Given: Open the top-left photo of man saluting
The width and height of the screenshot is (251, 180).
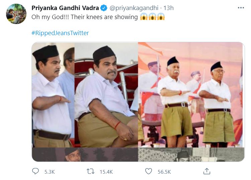Looking at the screenshot, I should [x=85, y=95].
